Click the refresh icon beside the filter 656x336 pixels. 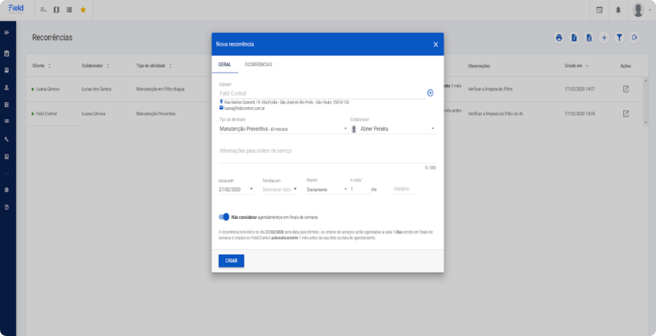pyautogui.click(x=634, y=38)
